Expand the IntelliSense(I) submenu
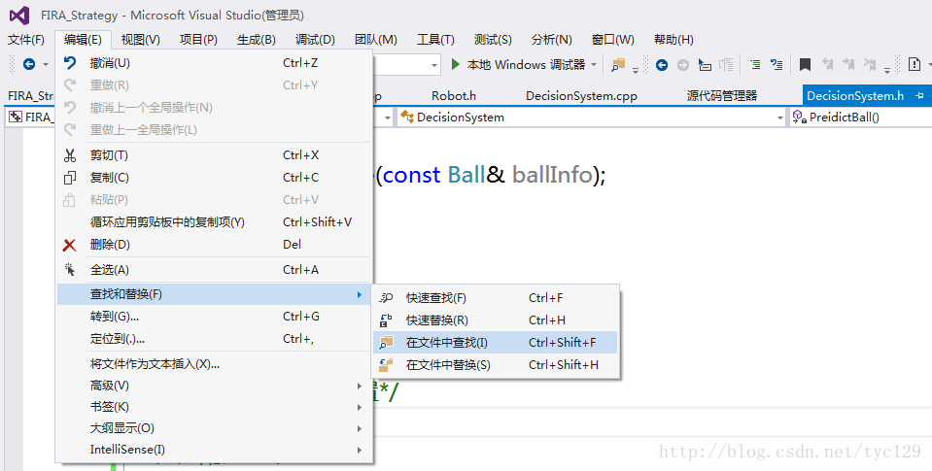The height and width of the screenshot is (471, 932). click(214, 450)
